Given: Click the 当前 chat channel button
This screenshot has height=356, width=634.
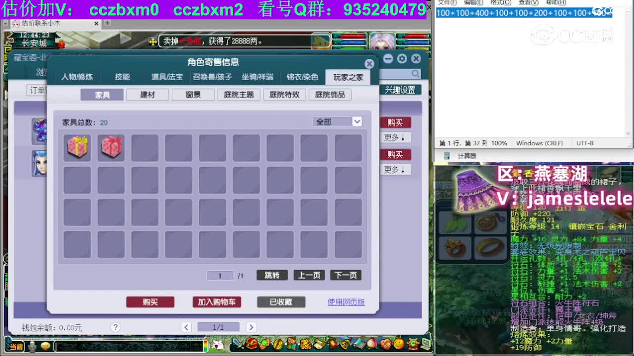Looking at the screenshot, I should pos(16,347).
